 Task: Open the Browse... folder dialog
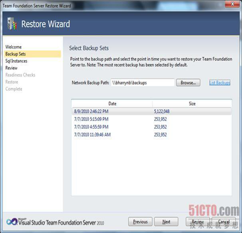[x=188, y=83]
